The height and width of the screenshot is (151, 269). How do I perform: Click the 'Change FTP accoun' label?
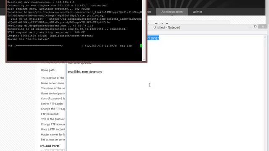[x=53, y=124]
